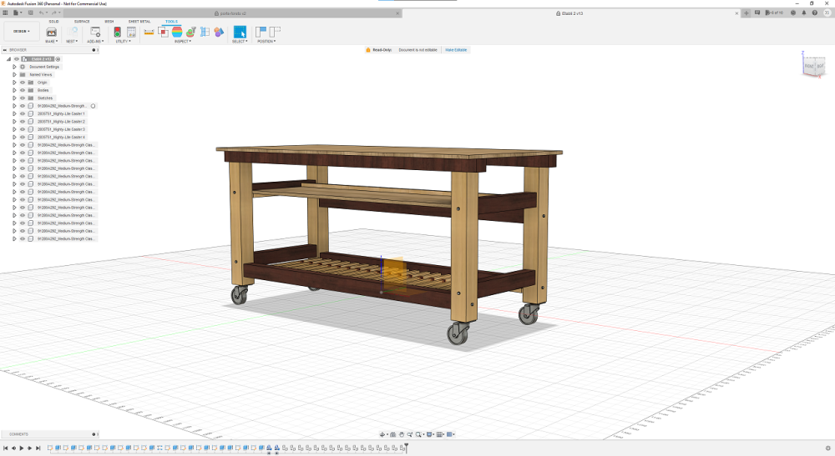The width and height of the screenshot is (835, 456).
Task: Activate the Select tool icon
Action: [240, 32]
